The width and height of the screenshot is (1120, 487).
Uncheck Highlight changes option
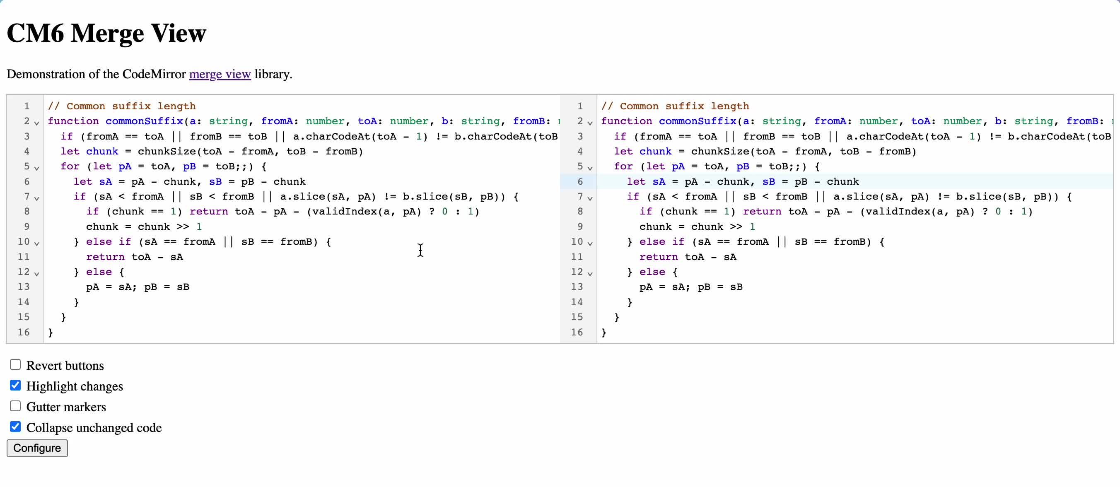[x=15, y=385]
